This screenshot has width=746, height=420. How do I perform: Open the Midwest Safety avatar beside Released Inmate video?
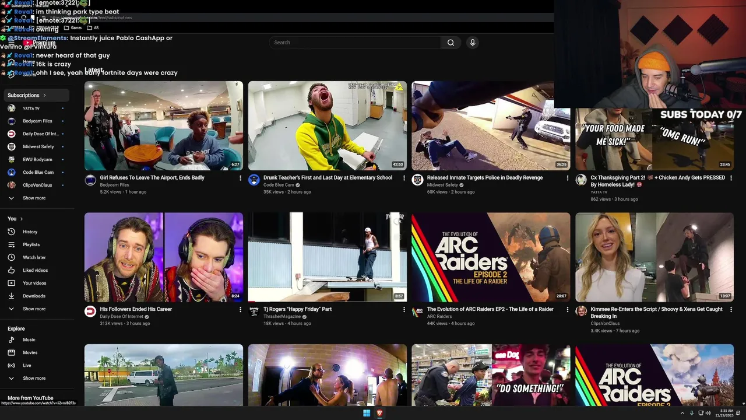[x=417, y=180]
